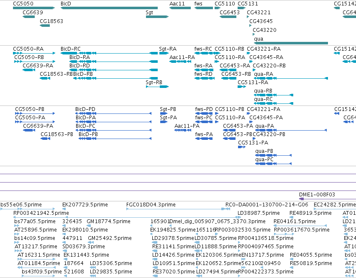Screen dimensions: 356x278
Task: Click the CG5110 gene label
Action: click(225, 4)
